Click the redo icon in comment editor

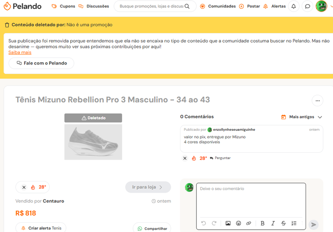coord(214,223)
